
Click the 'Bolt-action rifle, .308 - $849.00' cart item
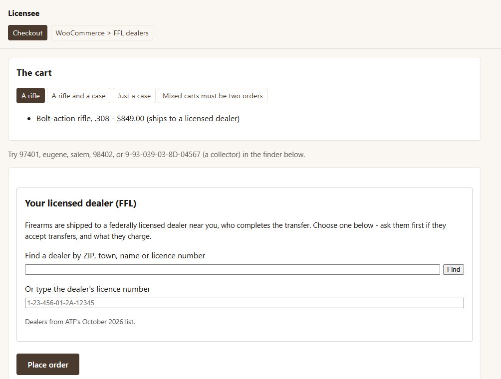coord(138,119)
